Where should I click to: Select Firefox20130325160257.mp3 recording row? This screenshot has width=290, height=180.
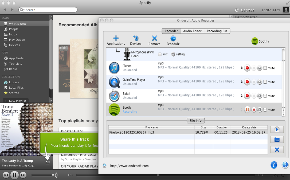(188, 132)
